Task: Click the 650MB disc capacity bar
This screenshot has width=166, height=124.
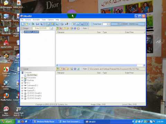Action: [x=128, y=24]
